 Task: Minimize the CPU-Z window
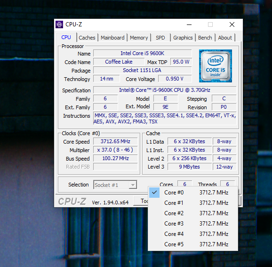tap(189, 24)
